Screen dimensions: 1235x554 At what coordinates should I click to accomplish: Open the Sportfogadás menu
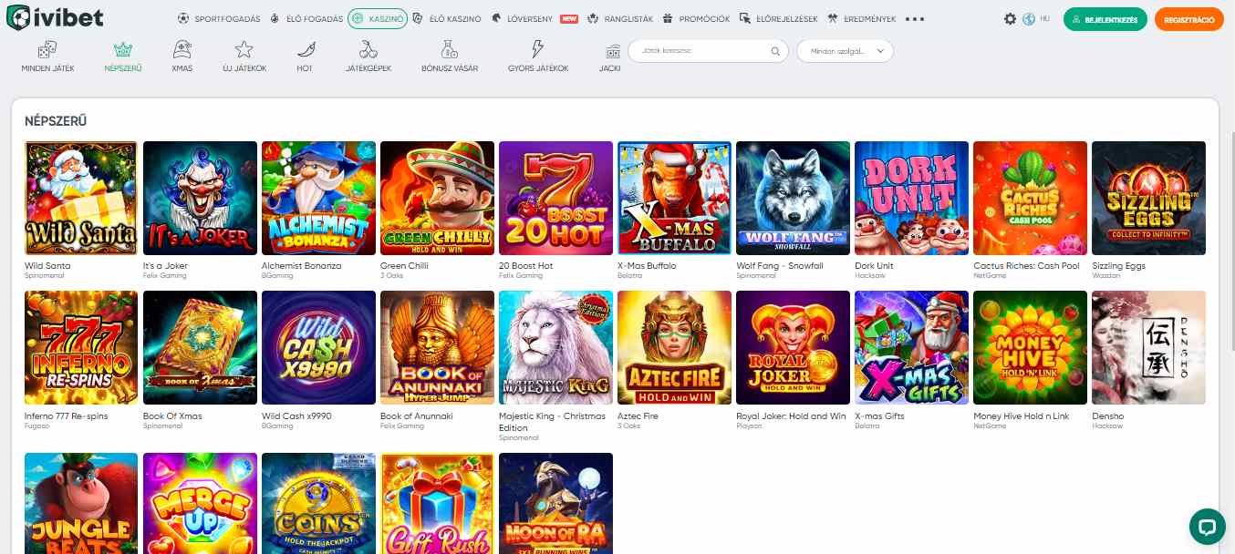[219, 18]
